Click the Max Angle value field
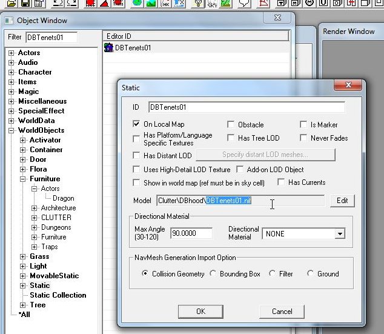 tap(191, 233)
